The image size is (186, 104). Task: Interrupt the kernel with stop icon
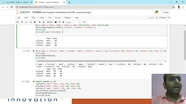click(56, 22)
